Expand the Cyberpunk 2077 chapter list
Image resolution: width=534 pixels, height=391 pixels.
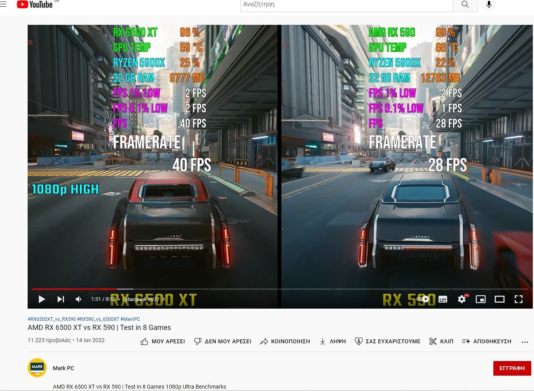click(144, 299)
